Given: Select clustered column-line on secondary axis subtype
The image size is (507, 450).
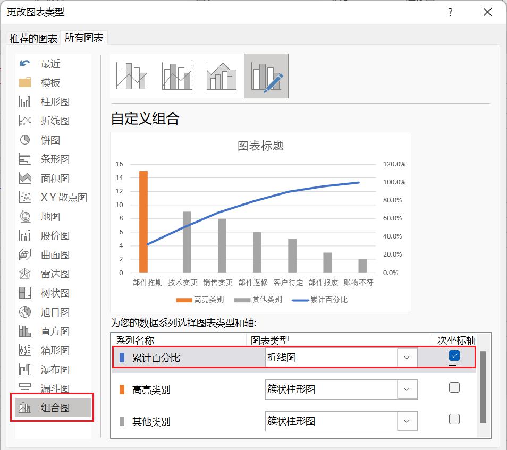Looking at the screenshot, I should point(177,77).
